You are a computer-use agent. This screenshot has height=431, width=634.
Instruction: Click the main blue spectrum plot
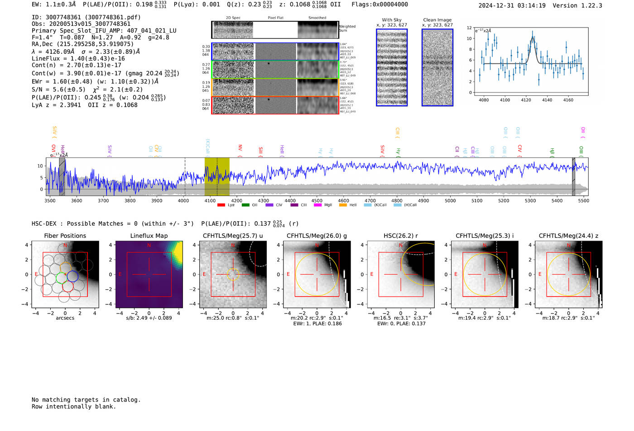tap(317, 176)
